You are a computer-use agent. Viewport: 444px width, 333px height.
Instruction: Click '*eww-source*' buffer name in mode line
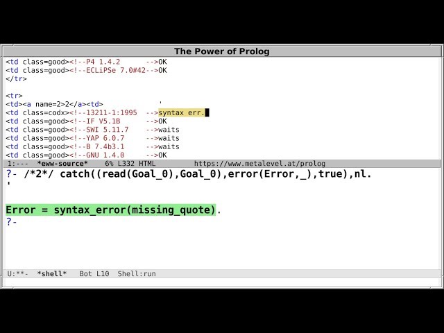click(x=62, y=164)
